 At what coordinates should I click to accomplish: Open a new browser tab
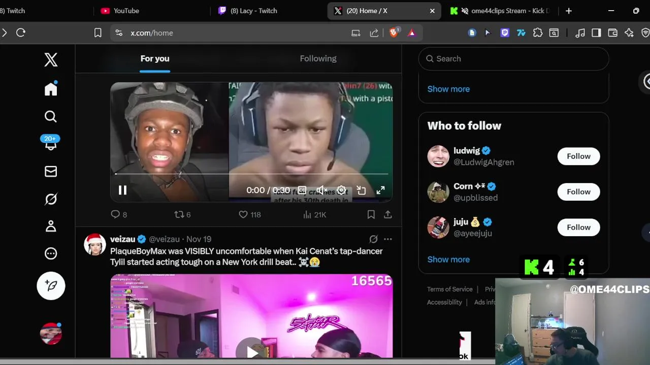(569, 11)
